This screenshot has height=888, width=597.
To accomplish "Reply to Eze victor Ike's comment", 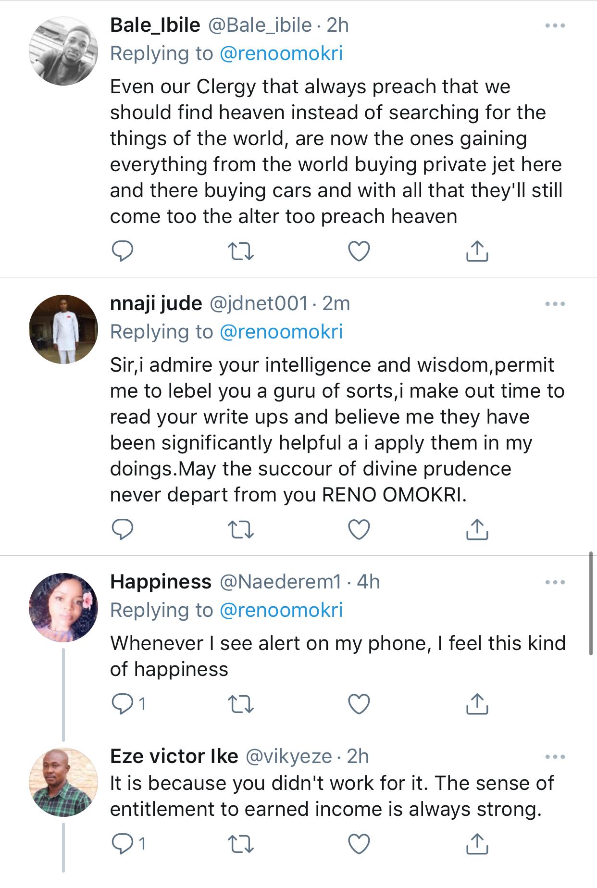I will pyautogui.click(x=122, y=843).
